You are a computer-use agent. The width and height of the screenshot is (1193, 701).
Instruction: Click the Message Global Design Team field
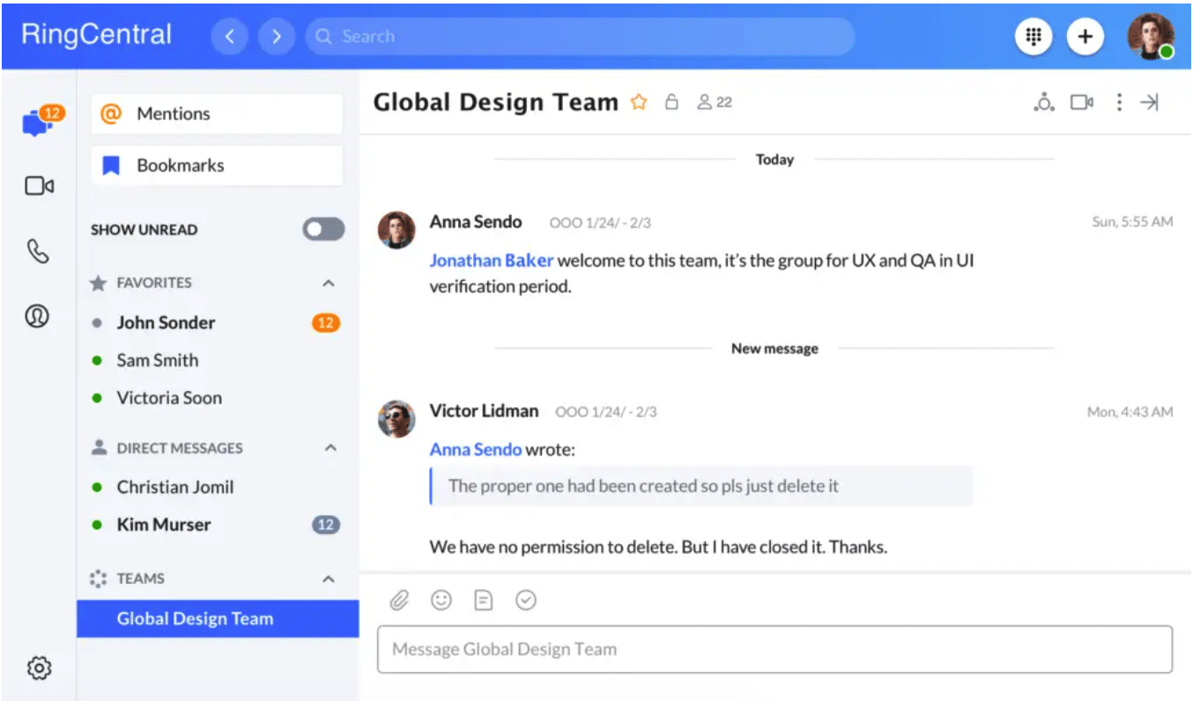[774, 650]
